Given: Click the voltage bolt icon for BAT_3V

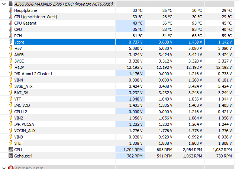Looking at the screenshot, I should point(11,93).
